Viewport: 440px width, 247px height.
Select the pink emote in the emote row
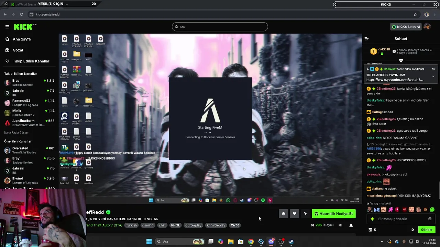tap(390, 210)
